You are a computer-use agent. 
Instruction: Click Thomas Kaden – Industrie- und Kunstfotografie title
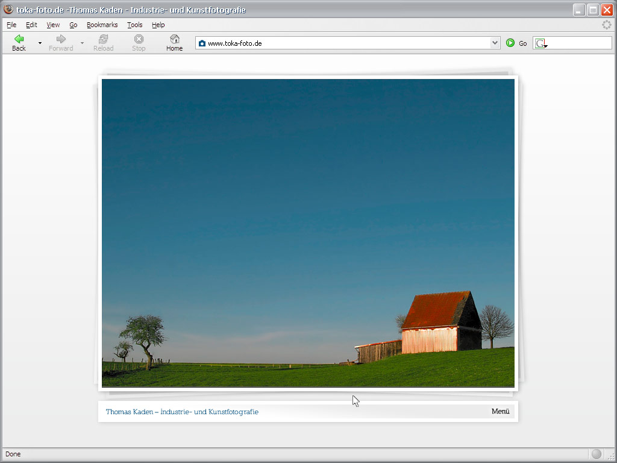pyautogui.click(x=182, y=412)
